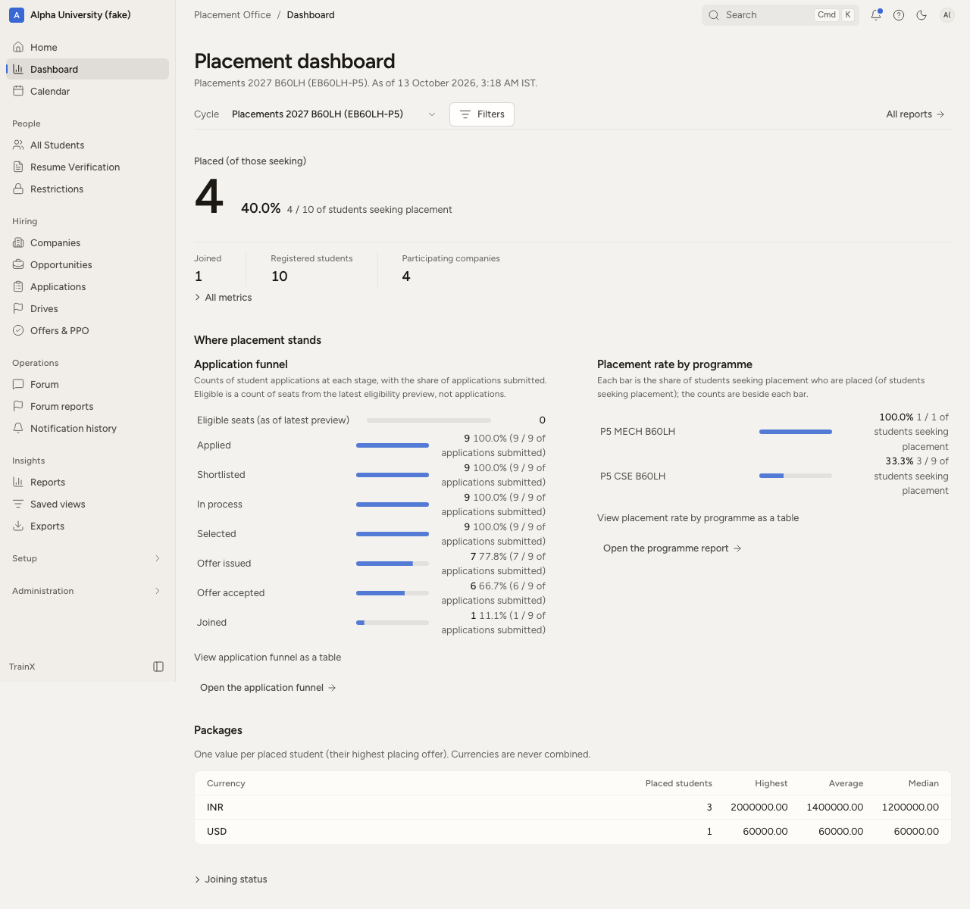Open Reports under Insights
The width and height of the screenshot is (970, 909).
[87, 482]
